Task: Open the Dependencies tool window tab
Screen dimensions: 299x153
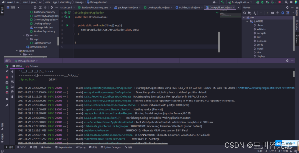Action: [64, 147]
